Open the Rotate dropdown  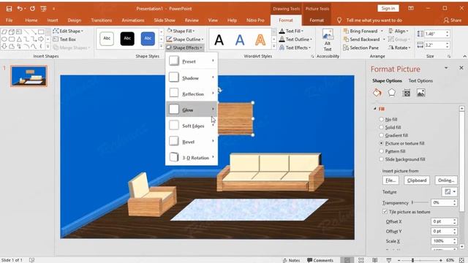coord(399,47)
